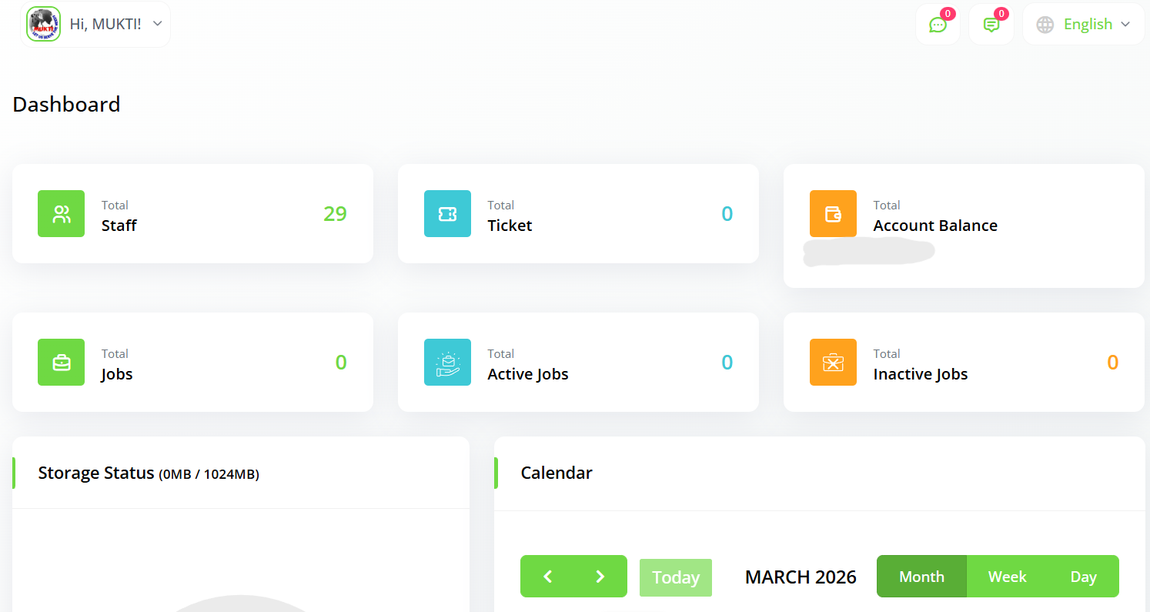The width and height of the screenshot is (1150, 612).
Task: Switch calendar to Day view
Action: (1083, 577)
